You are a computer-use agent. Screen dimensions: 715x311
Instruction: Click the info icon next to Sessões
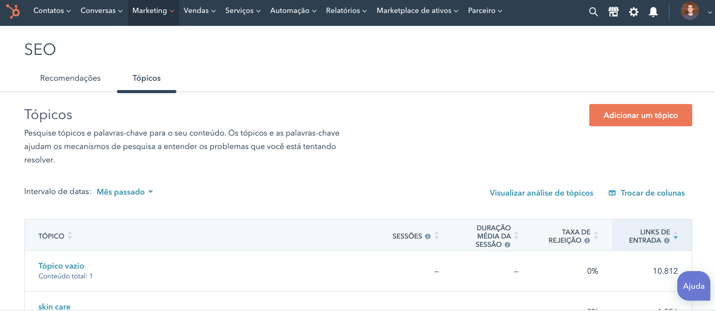click(x=428, y=236)
